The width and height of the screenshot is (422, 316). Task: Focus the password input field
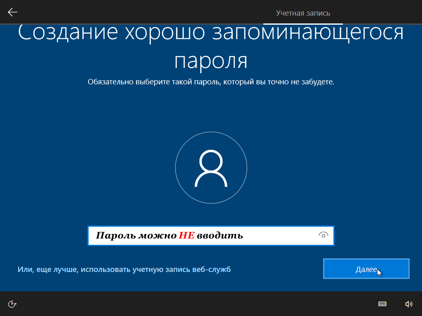point(280,236)
